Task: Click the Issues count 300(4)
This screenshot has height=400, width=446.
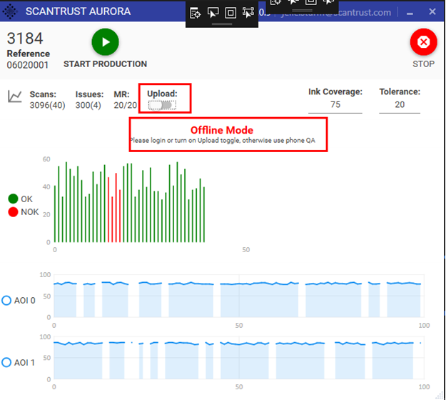Action: 88,105
